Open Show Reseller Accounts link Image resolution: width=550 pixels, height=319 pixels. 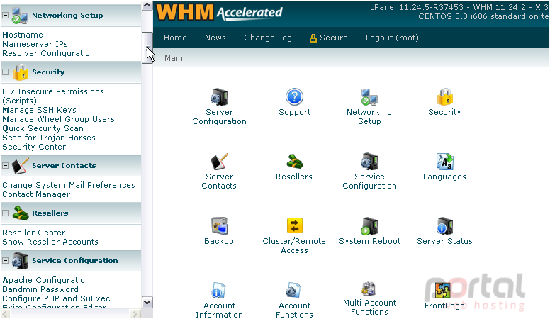(x=50, y=242)
